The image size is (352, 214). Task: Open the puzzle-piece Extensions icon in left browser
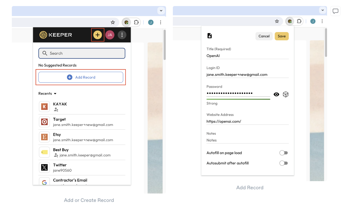click(x=136, y=22)
